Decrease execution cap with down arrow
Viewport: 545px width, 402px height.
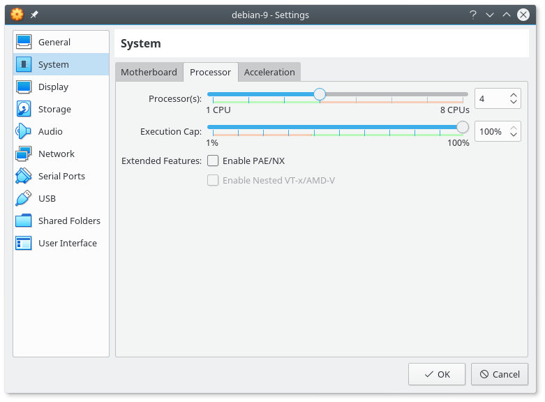point(514,135)
